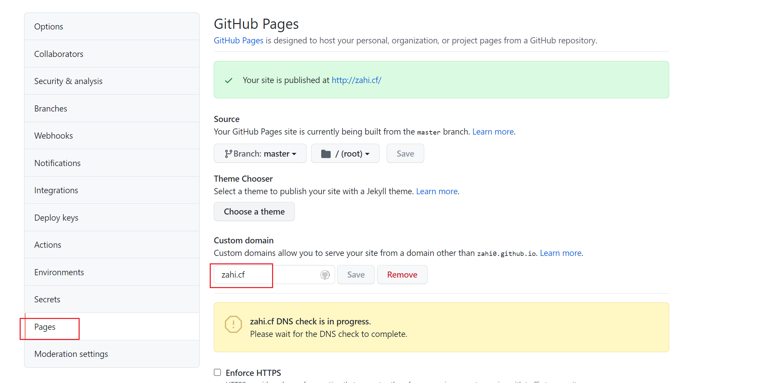Enable the Enforce HTTPS checkbox
This screenshot has width=761, height=383.
click(x=218, y=372)
